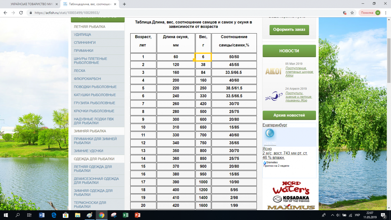
Task: Select the Таблица:длина, вес tab
Action: tap(90, 4)
